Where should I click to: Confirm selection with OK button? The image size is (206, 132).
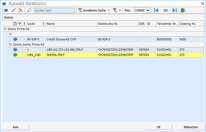pyautogui.click(x=158, y=127)
